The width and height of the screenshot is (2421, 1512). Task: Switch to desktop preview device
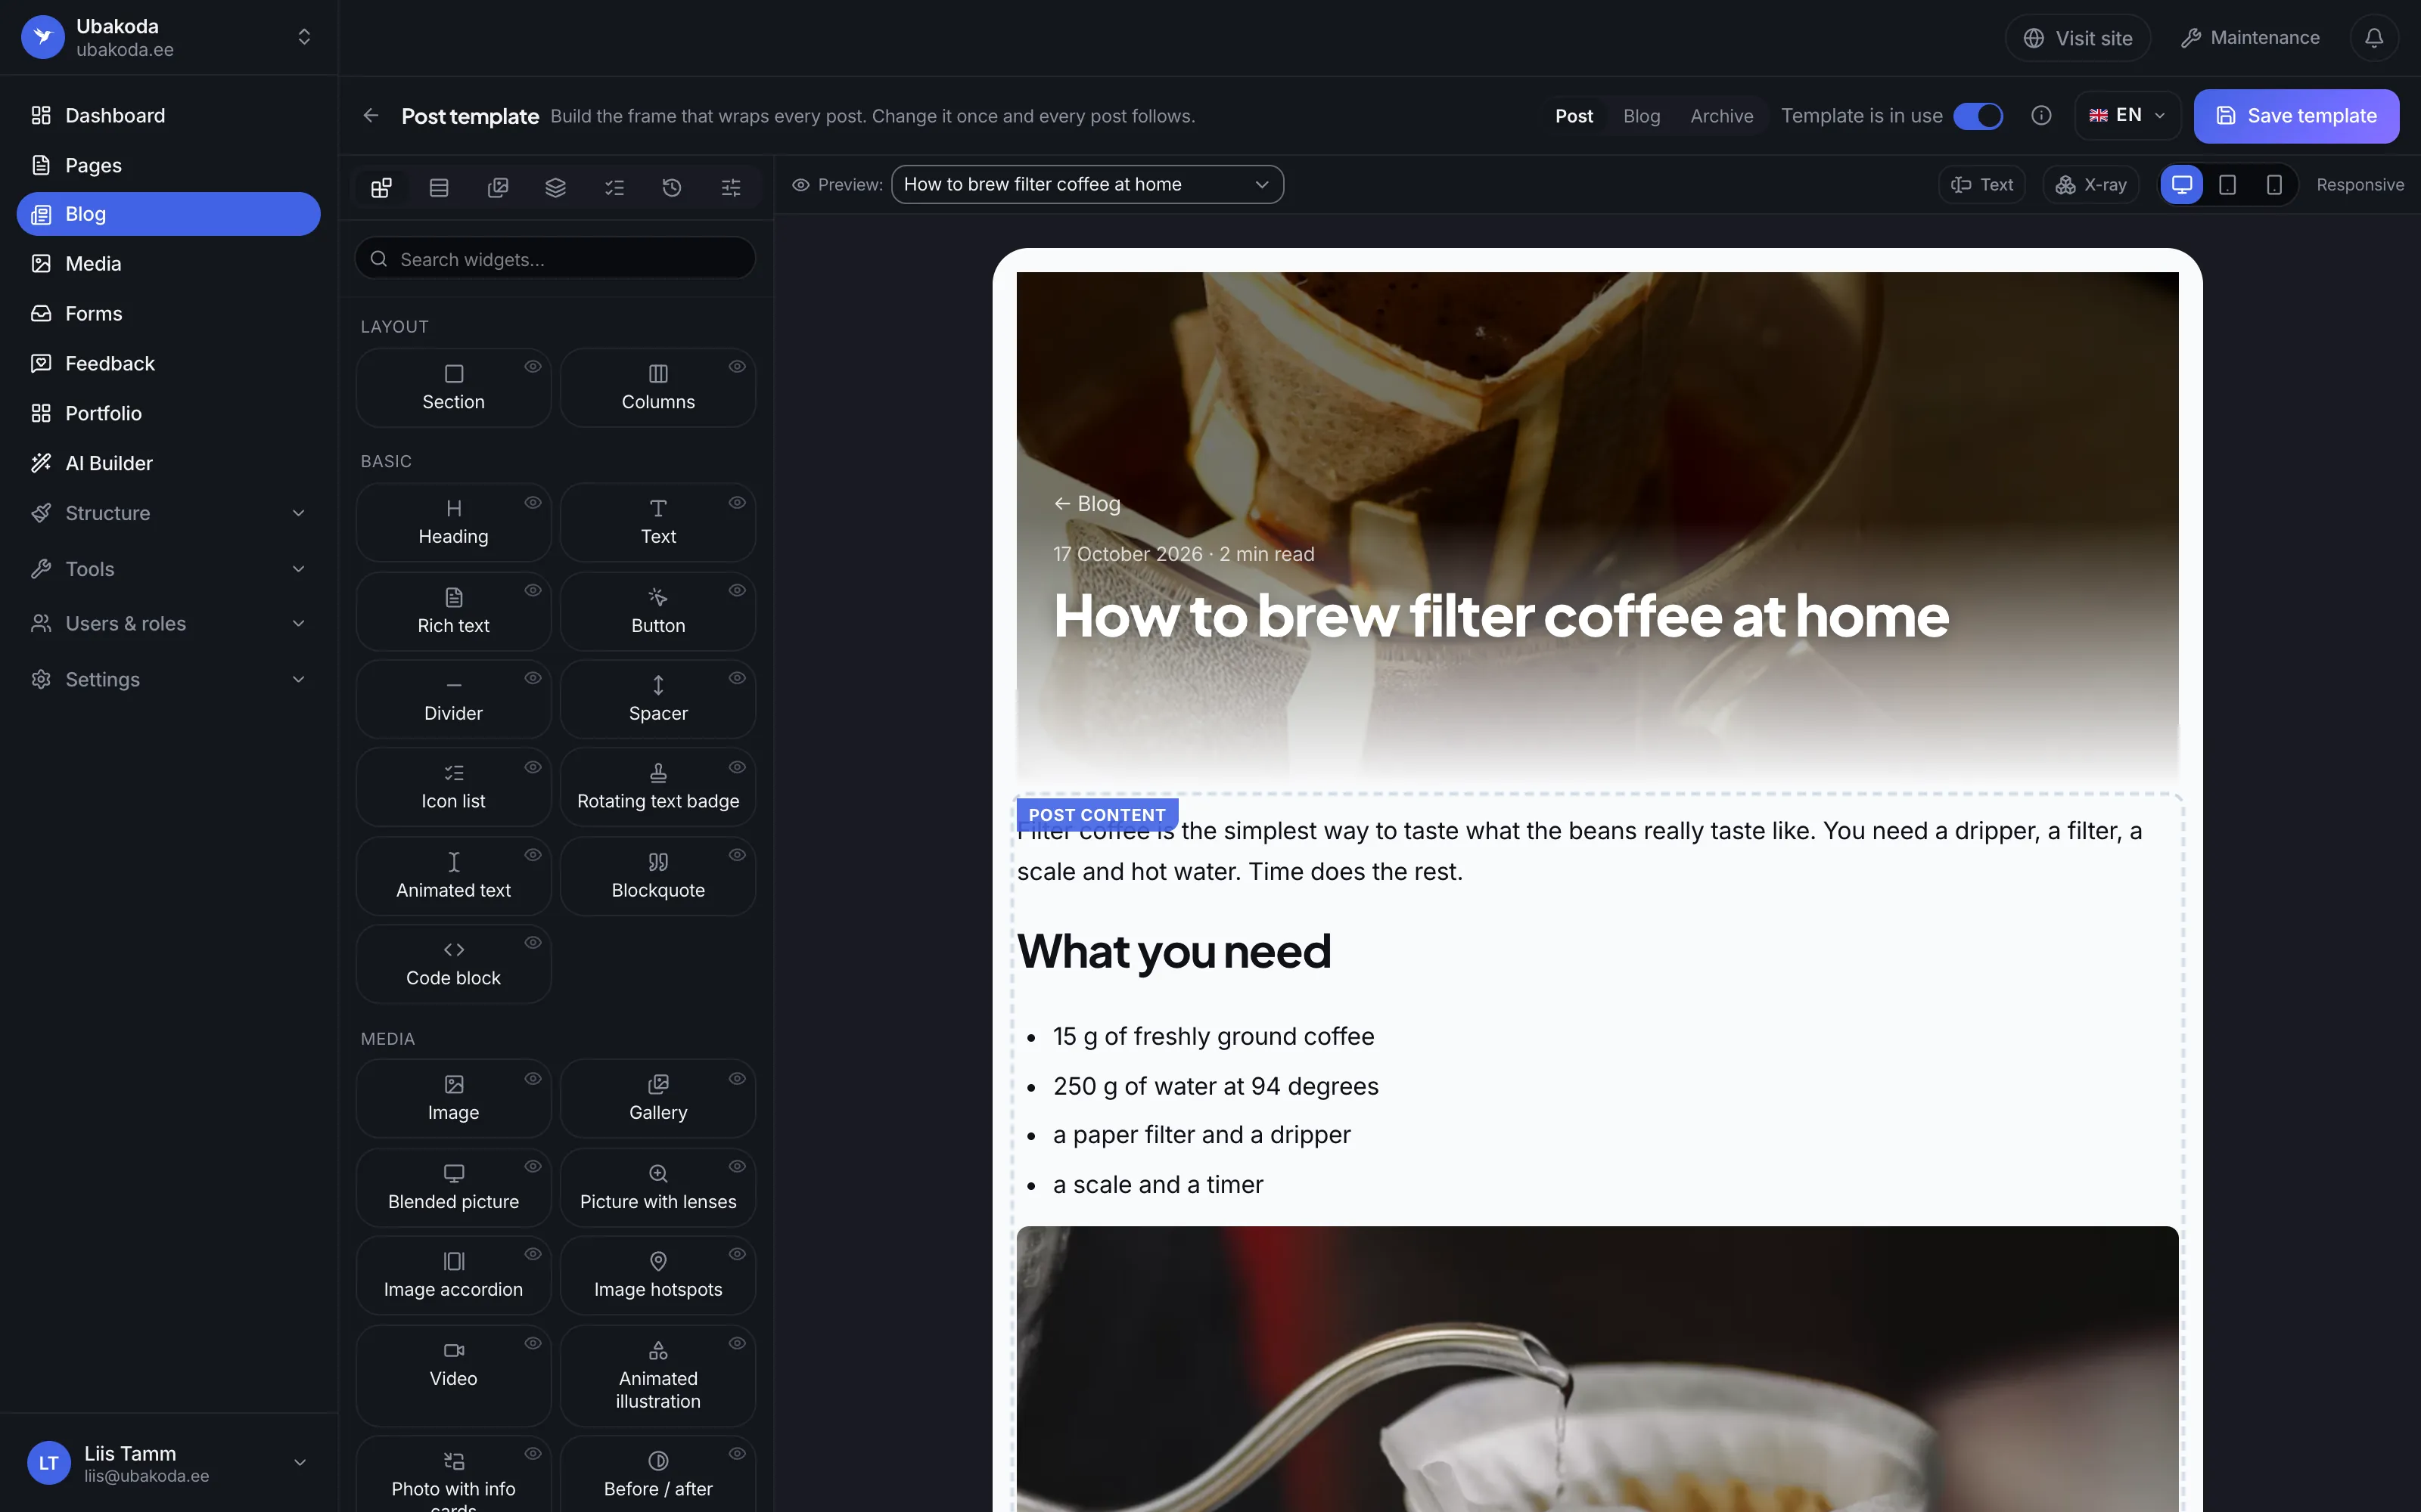click(2182, 185)
